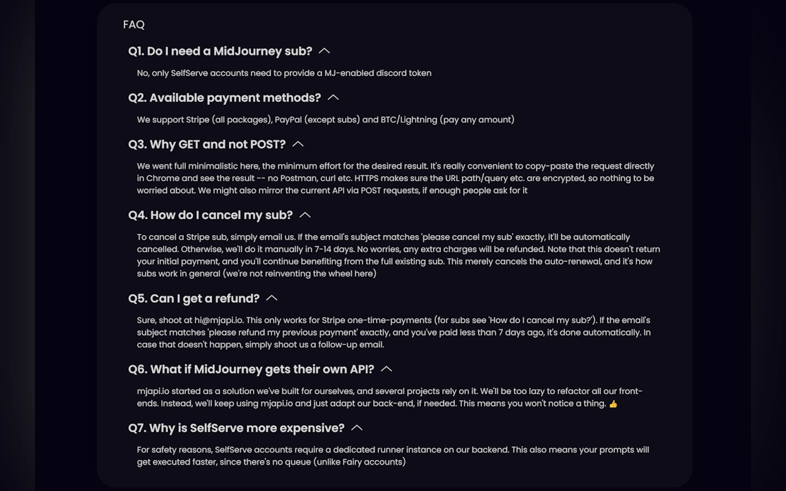This screenshot has width=786, height=491.
Task: Click Q4 How do I cancel my sub heading
Action: pos(210,215)
